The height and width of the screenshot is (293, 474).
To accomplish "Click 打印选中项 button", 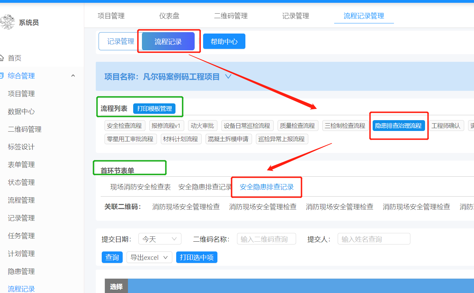I will (197, 257).
